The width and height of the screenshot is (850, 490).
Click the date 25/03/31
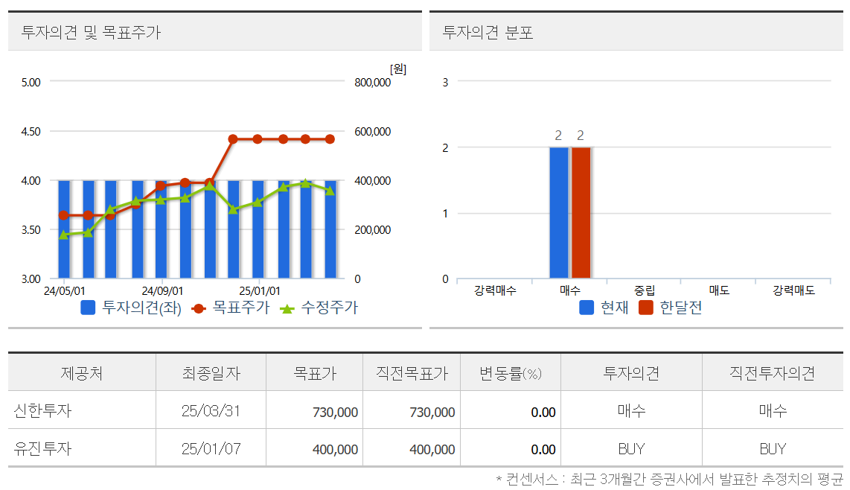[x=211, y=411]
